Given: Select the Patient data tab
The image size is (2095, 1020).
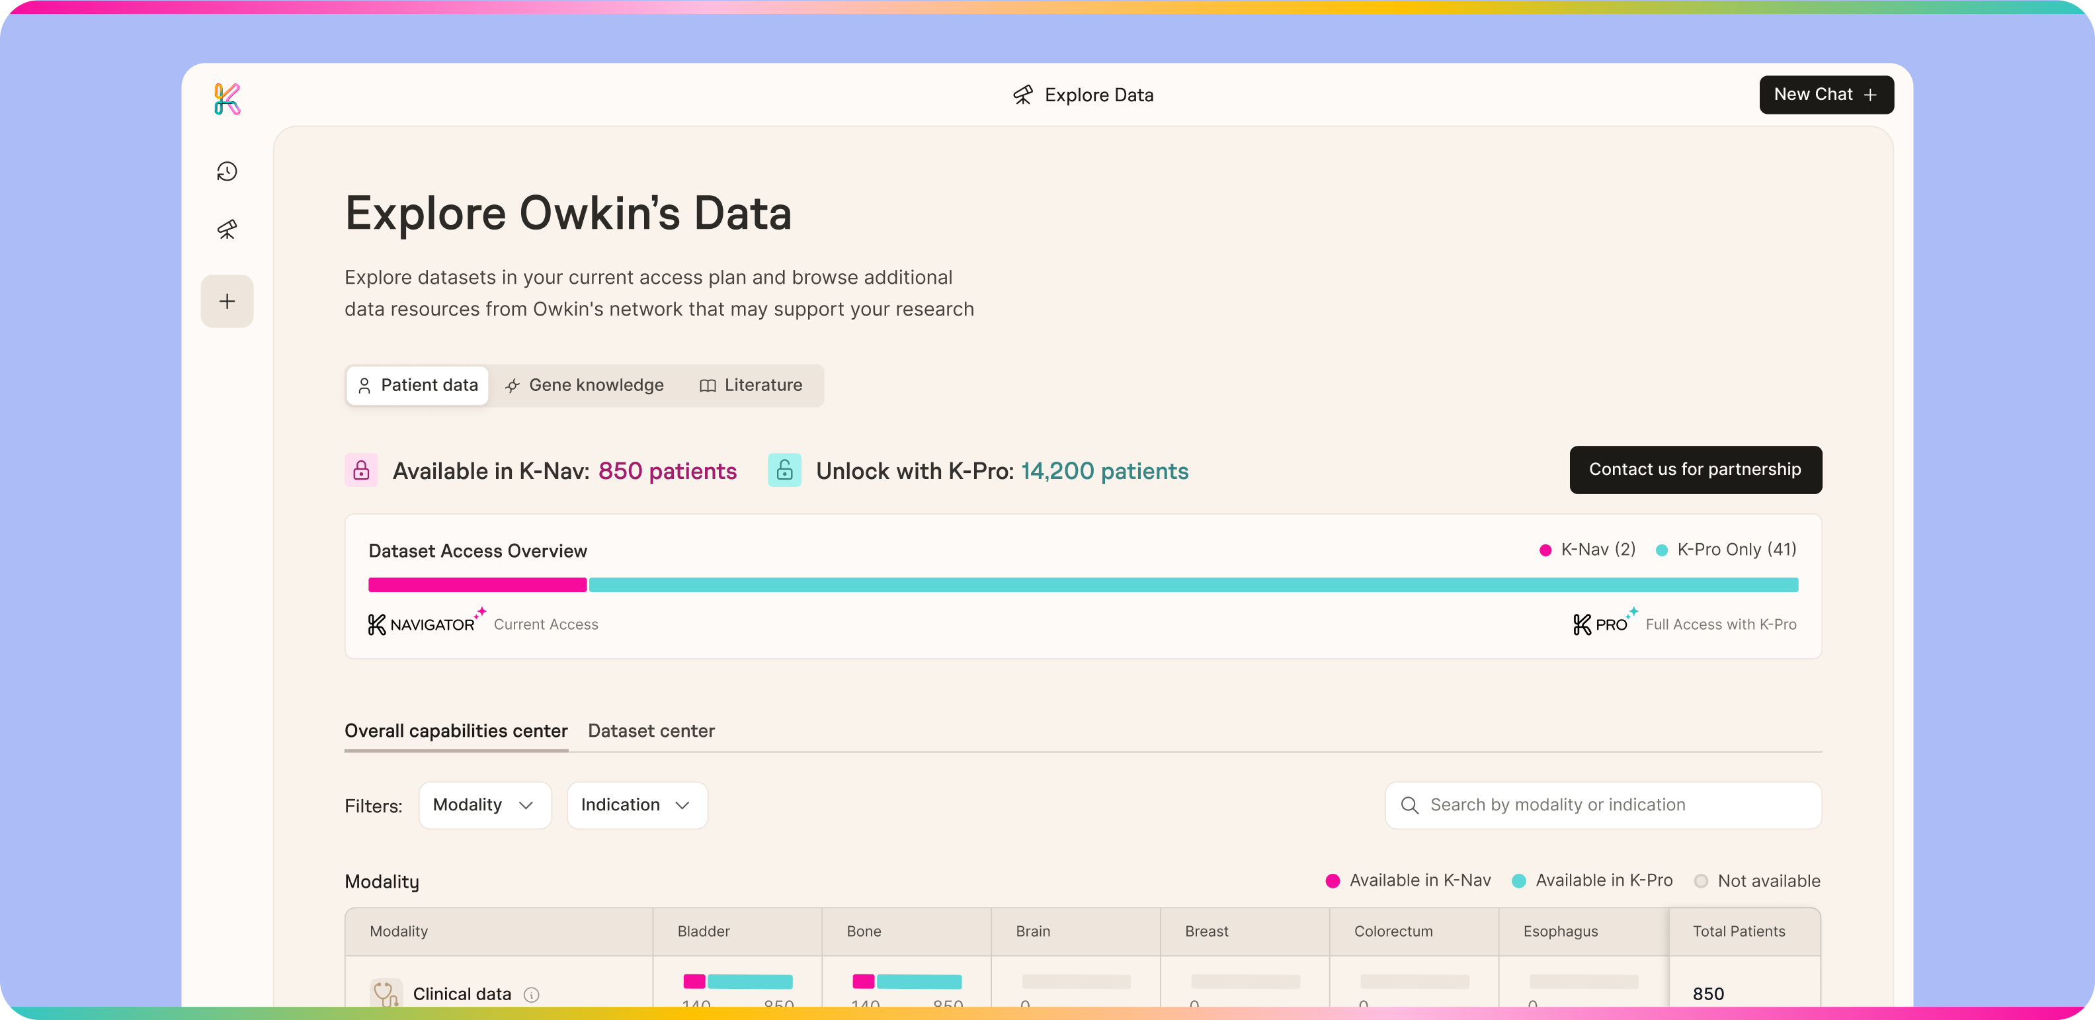Looking at the screenshot, I should tap(418, 386).
